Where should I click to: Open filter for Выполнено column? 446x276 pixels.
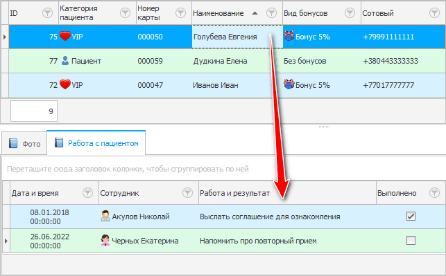tap(434, 192)
